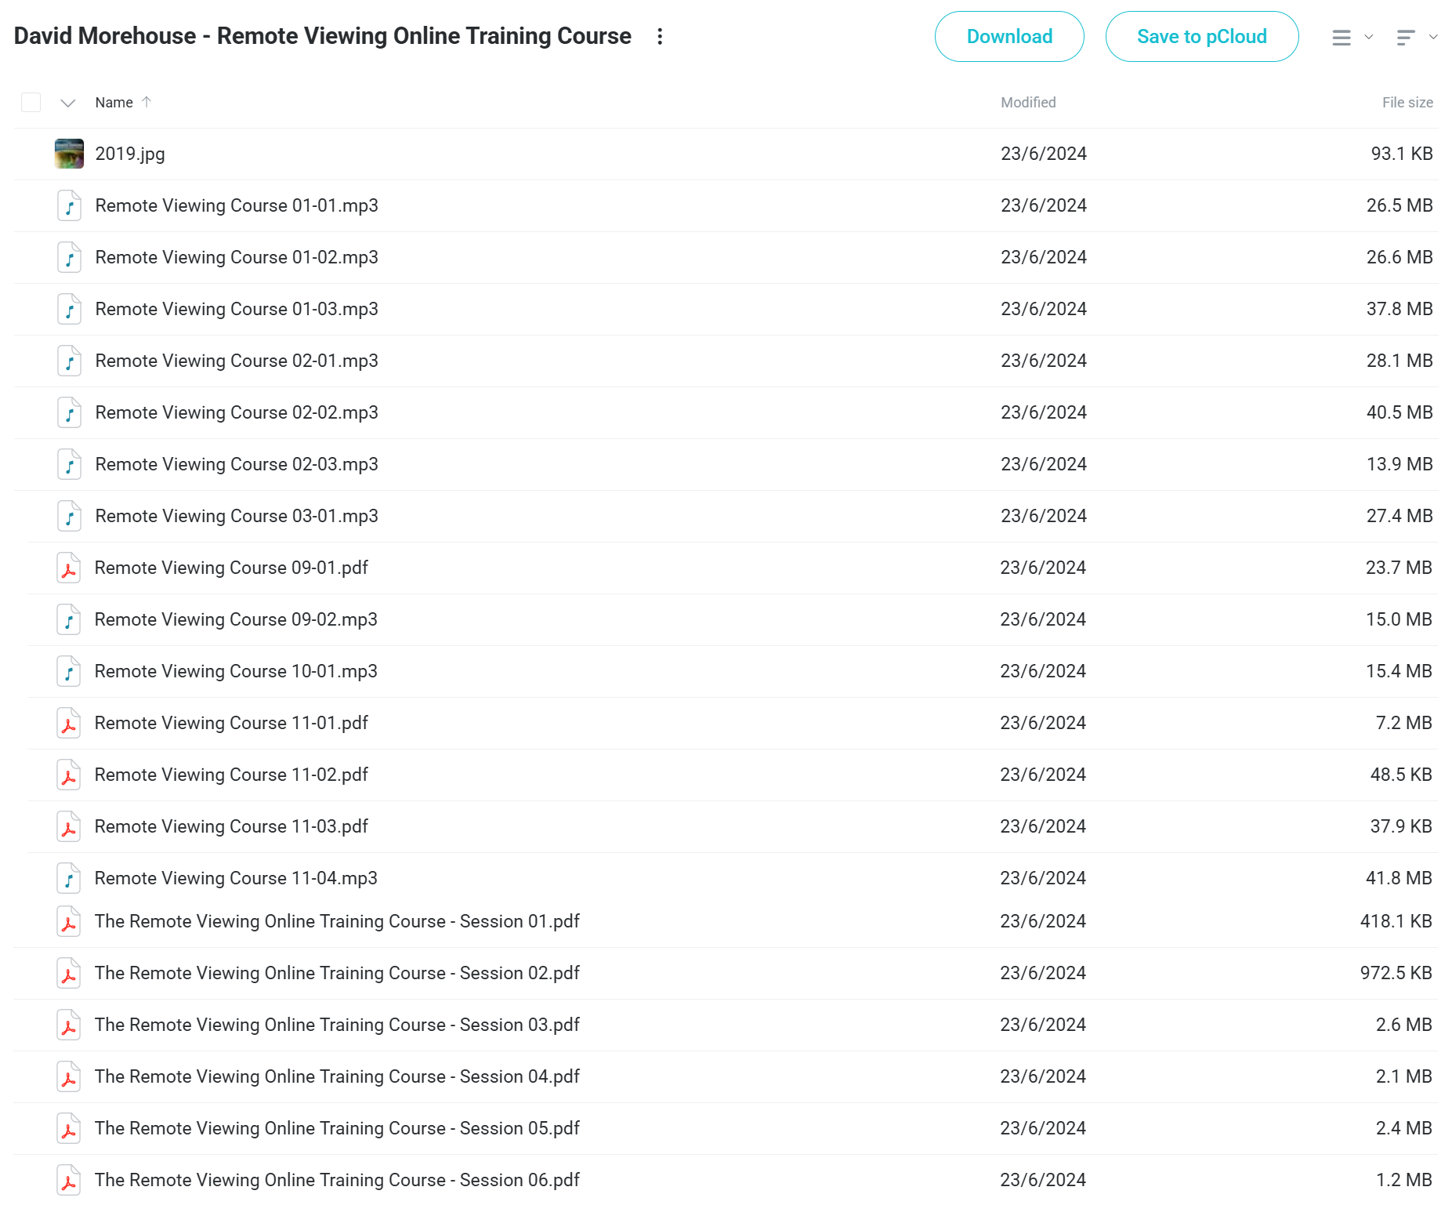The width and height of the screenshot is (1452, 1205).
Task: Click Save to pCloud button
Action: (1201, 37)
